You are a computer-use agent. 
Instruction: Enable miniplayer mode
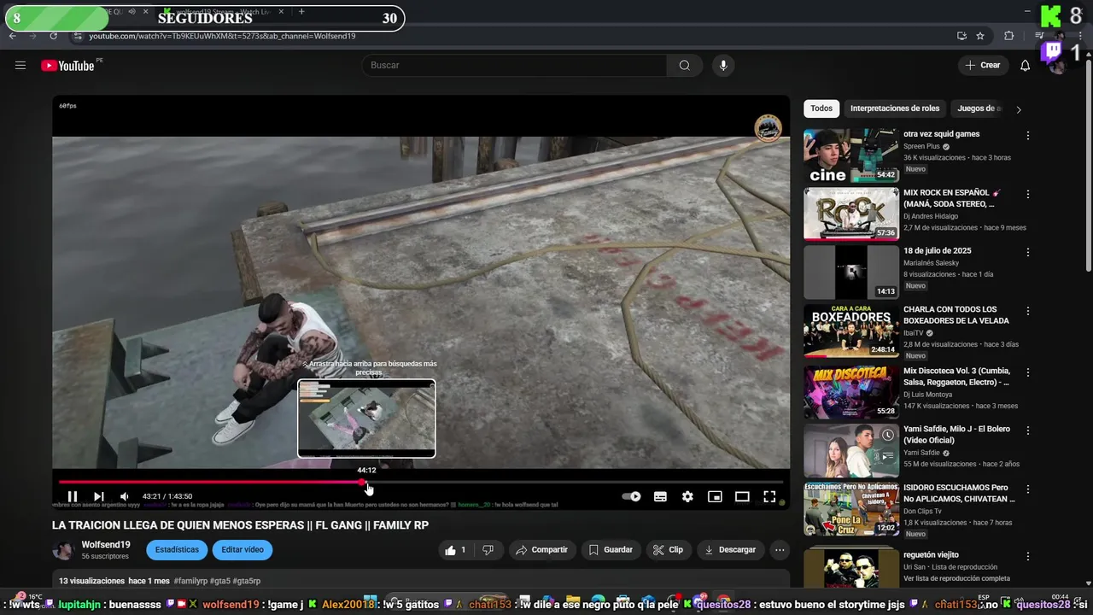click(715, 496)
